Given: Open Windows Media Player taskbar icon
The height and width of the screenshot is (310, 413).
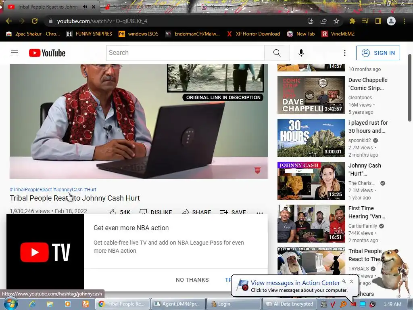Looking at the screenshot, I should [x=67, y=304].
